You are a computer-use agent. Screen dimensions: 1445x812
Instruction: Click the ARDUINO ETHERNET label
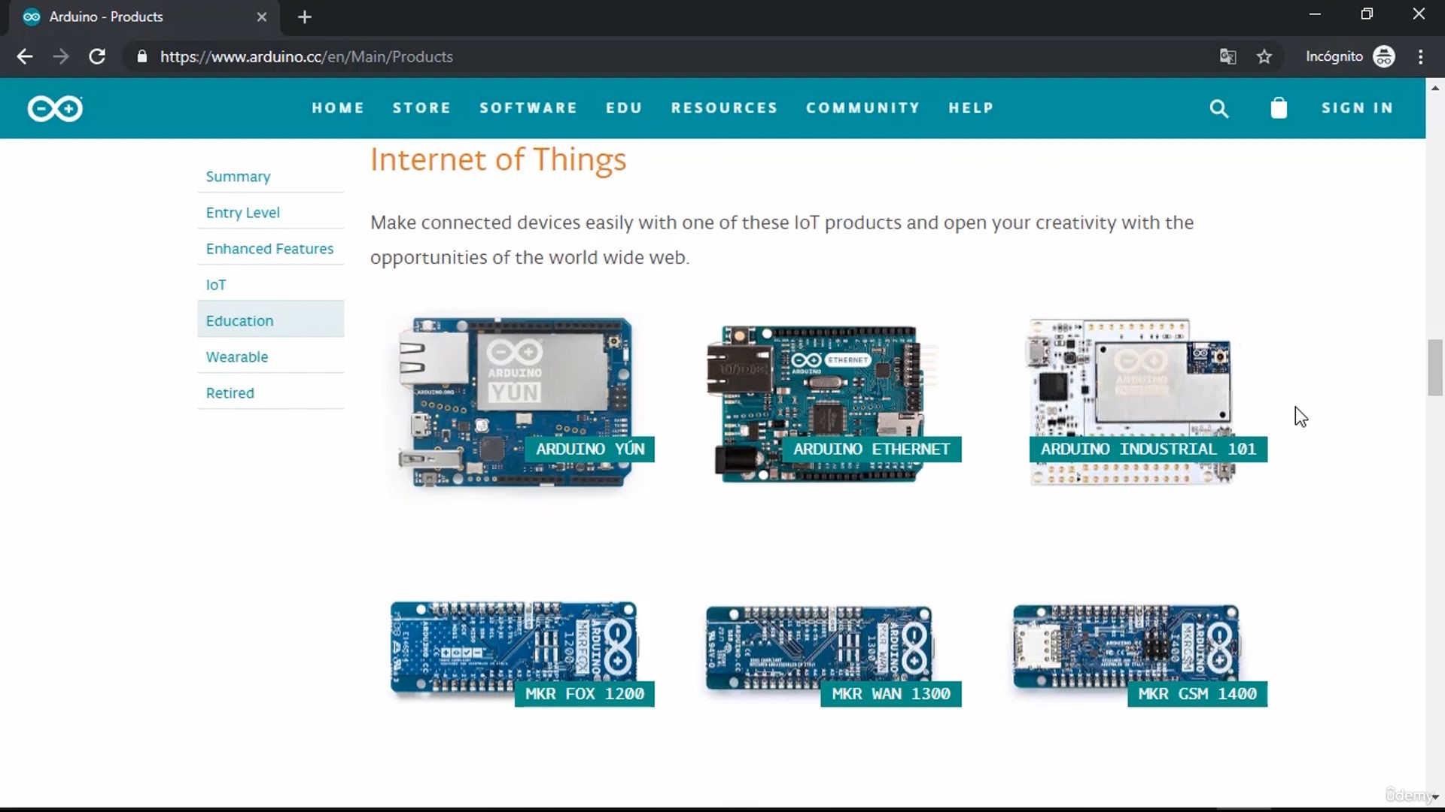872,450
